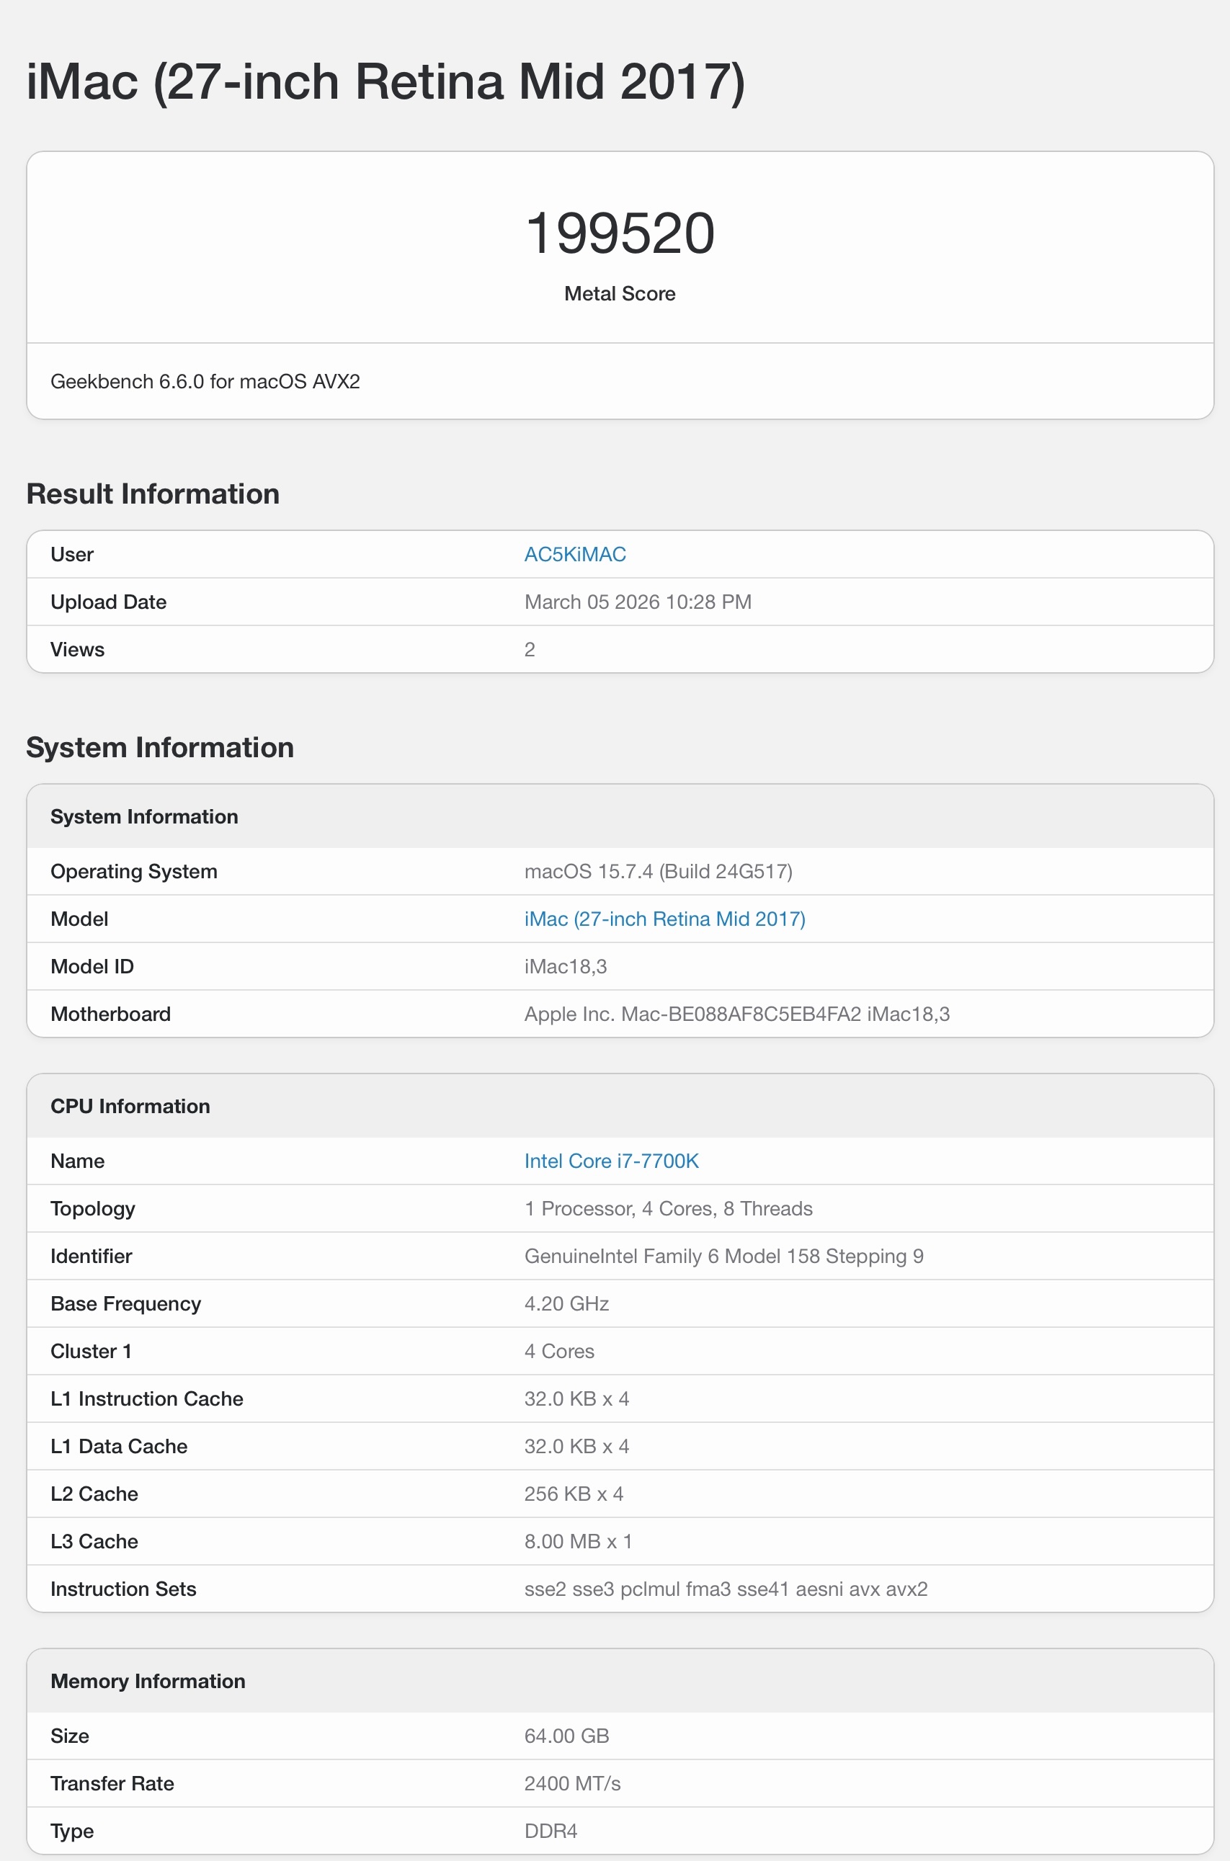This screenshot has height=1861, width=1230.
Task: Click the "Model" label beside the iMac link
Action: pyautogui.click(x=79, y=919)
